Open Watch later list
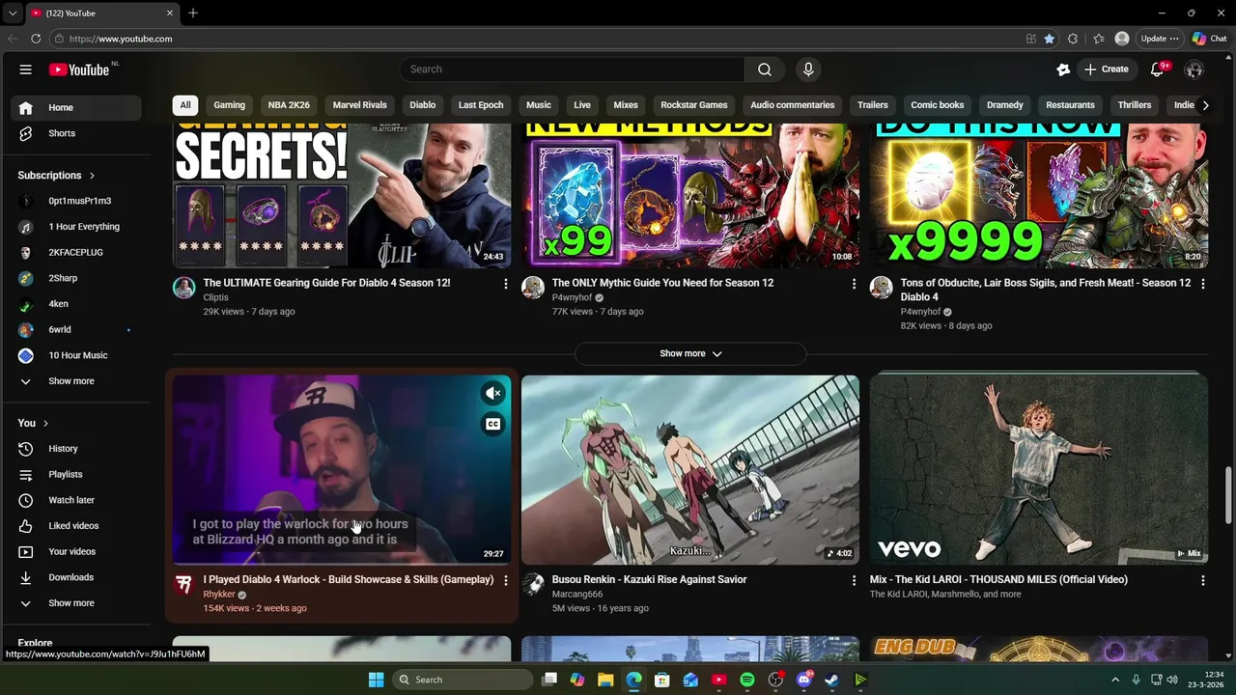Viewport: 1236px width, 695px height. 76,500
